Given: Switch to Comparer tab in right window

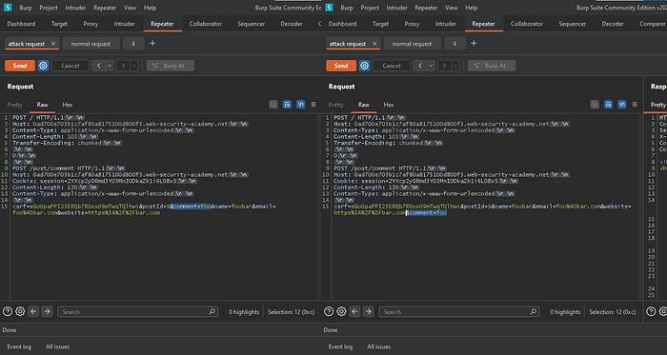Looking at the screenshot, I should (652, 24).
